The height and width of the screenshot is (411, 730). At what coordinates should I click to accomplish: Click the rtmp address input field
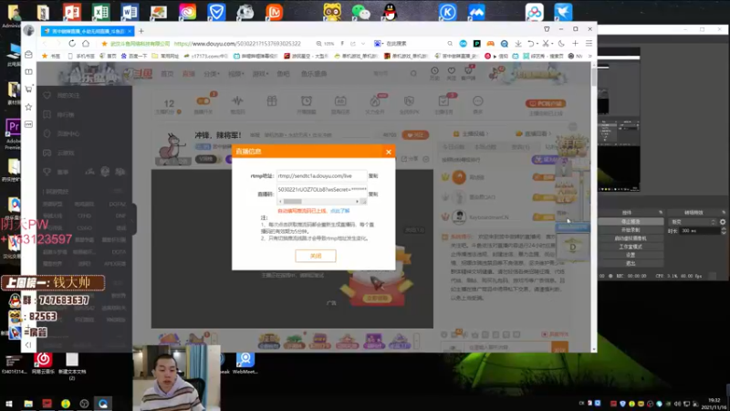(x=321, y=176)
